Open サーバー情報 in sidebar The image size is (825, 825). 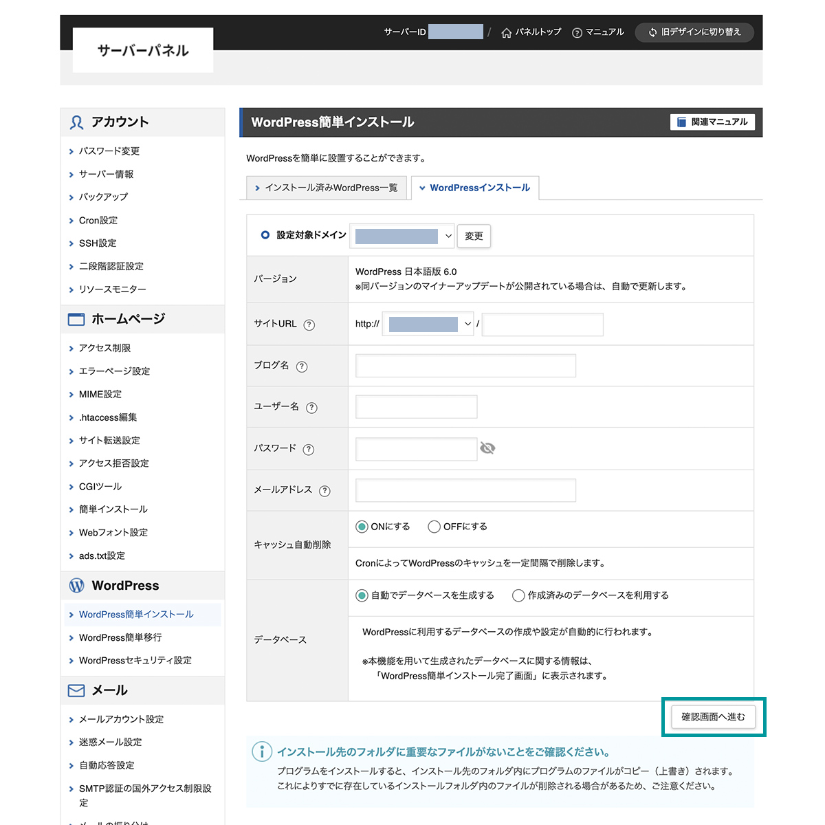[107, 175]
